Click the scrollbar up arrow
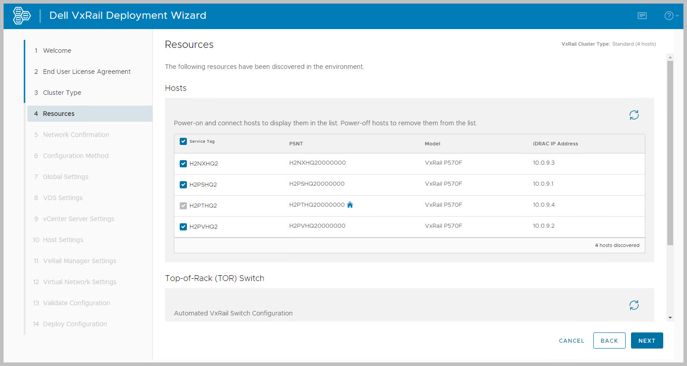The width and height of the screenshot is (687, 366). click(x=670, y=57)
